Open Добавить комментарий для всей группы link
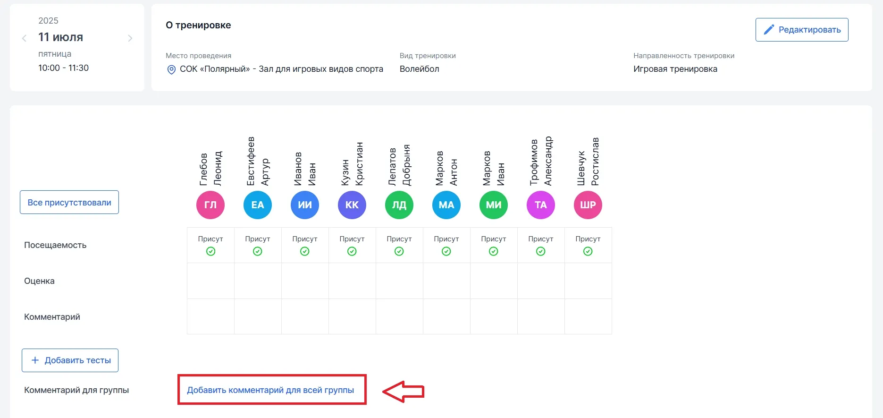 click(x=270, y=390)
